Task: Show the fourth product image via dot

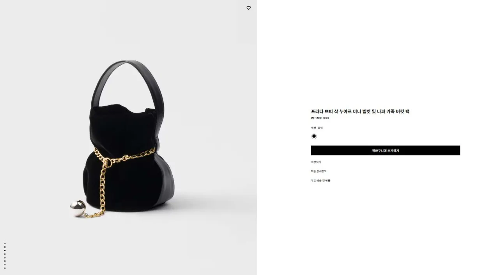Action: point(5,254)
